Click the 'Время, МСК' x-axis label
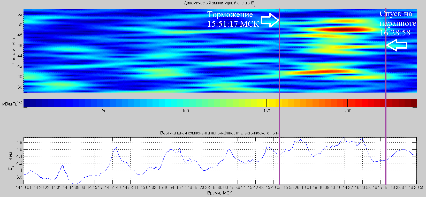This screenshot has width=426, height=197. (219, 193)
